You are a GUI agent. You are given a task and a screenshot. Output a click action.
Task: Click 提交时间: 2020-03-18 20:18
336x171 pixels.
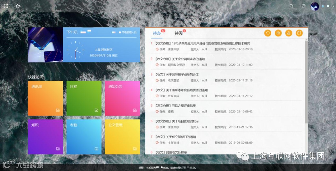click(234, 49)
